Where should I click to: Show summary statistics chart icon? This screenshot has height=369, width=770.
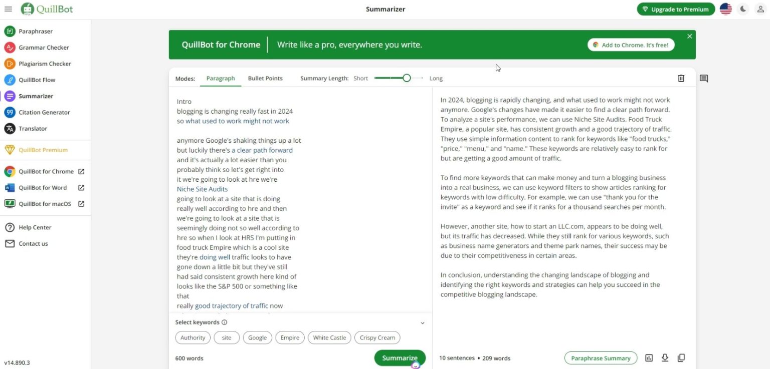coord(649,358)
